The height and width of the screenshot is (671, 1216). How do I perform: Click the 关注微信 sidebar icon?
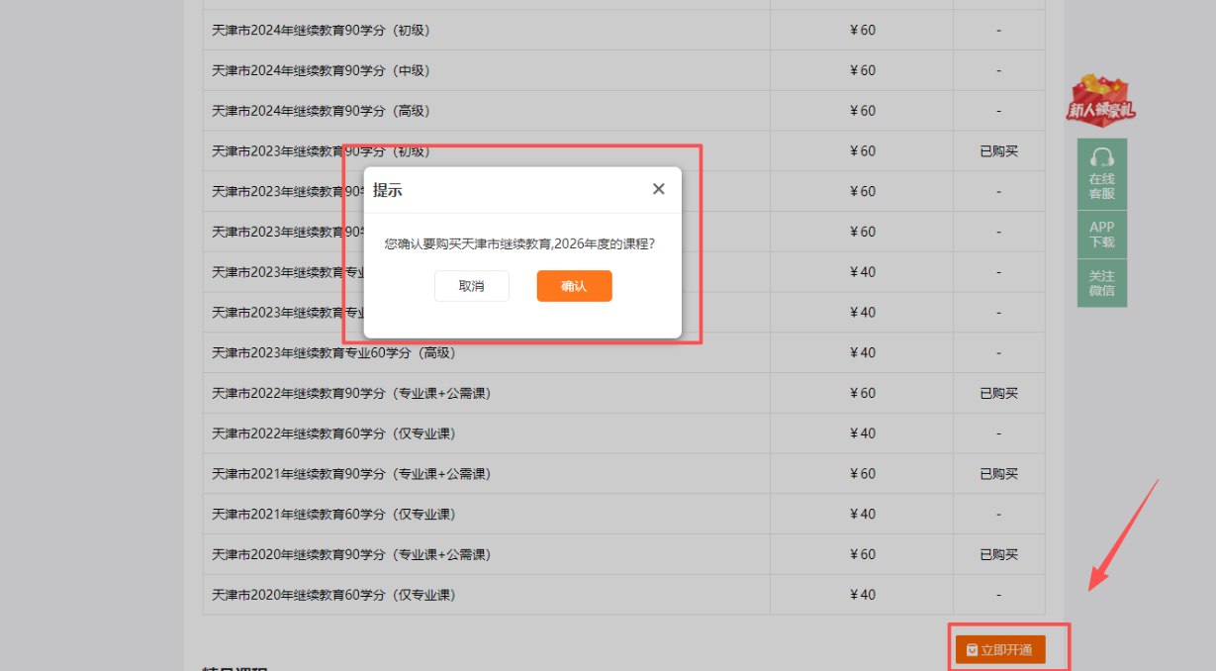1101,283
